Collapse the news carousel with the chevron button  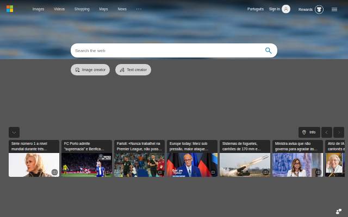[x=14, y=132]
